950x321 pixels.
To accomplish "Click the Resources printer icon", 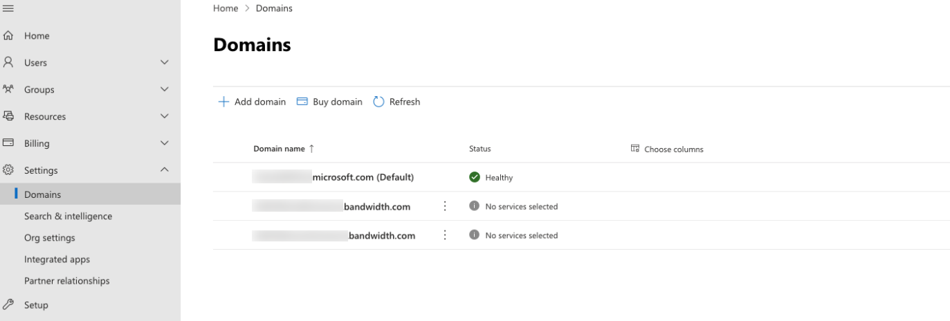I will click(x=8, y=116).
